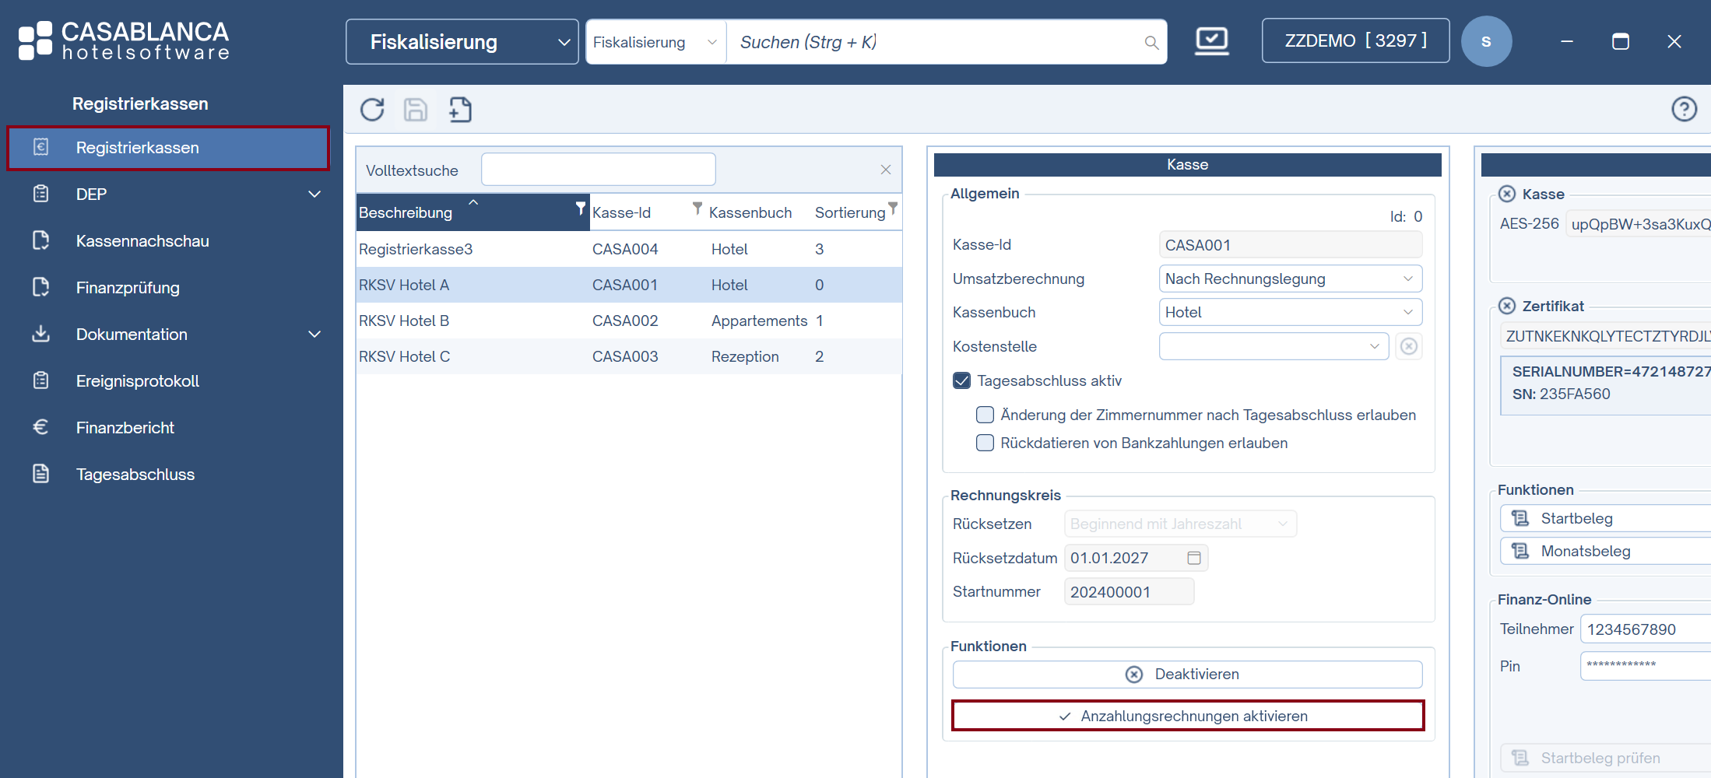The height and width of the screenshot is (778, 1711).
Task: Clear the Kostenstelle field with circle-x icon
Action: (x=1408, y=346)
